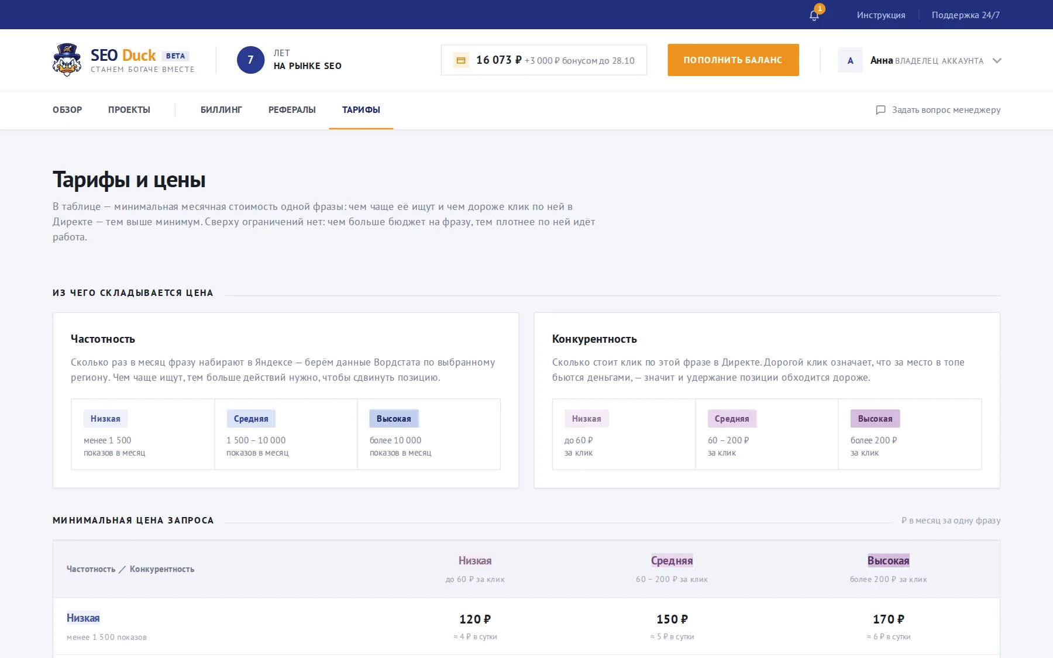
Task: Open the Инструкция link
Action: click(x=880, y=15)
